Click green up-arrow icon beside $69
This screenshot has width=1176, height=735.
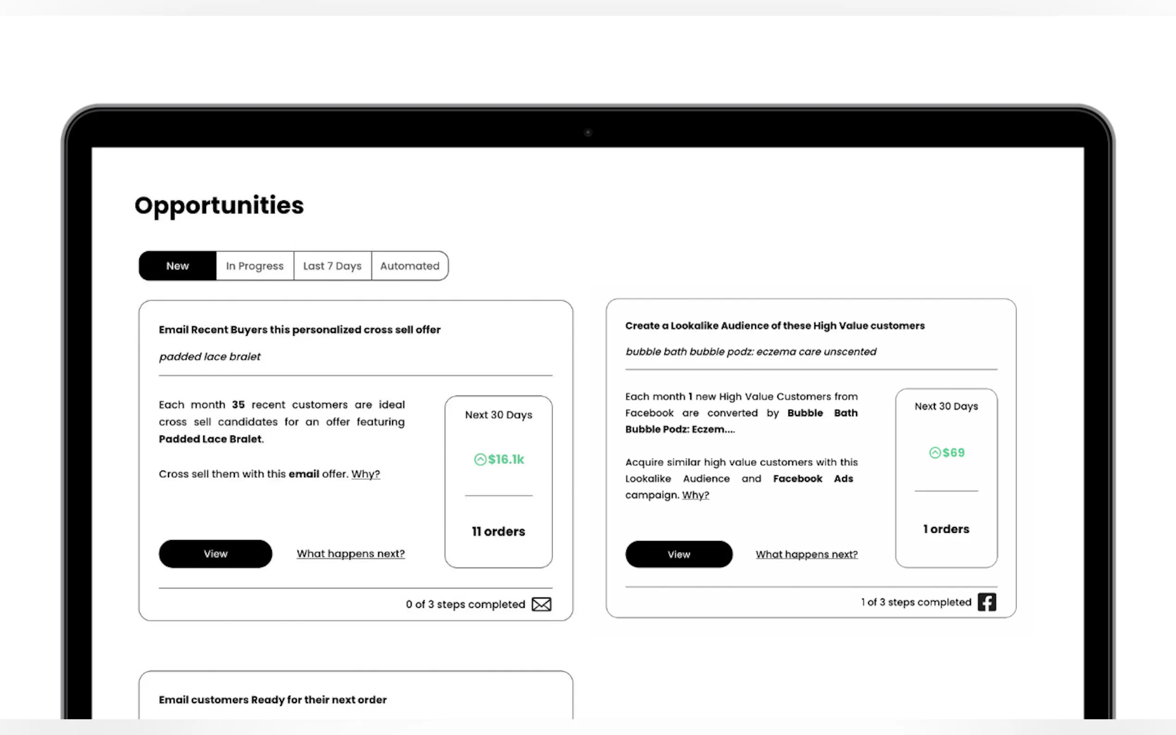point(934,453)
